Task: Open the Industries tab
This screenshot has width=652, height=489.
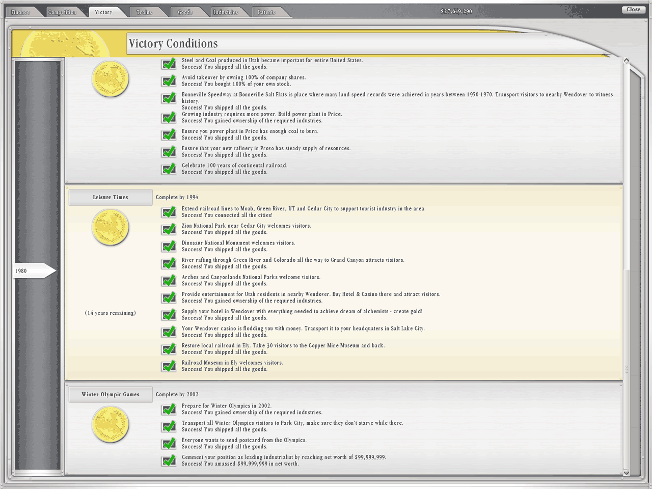Action: point(226,12)
